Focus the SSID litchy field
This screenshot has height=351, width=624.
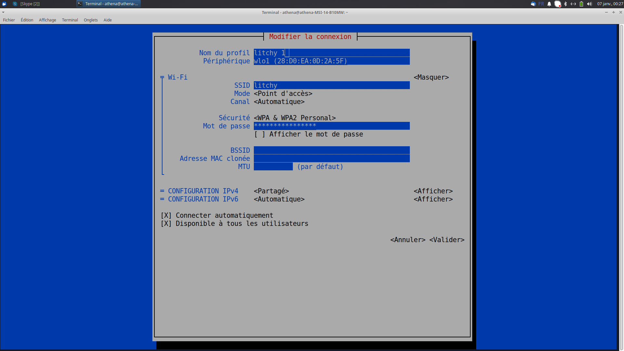pos(331,85)
